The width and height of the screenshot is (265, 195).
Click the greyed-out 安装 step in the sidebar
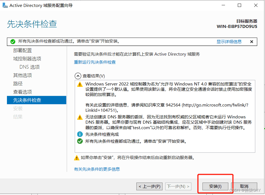18,108
